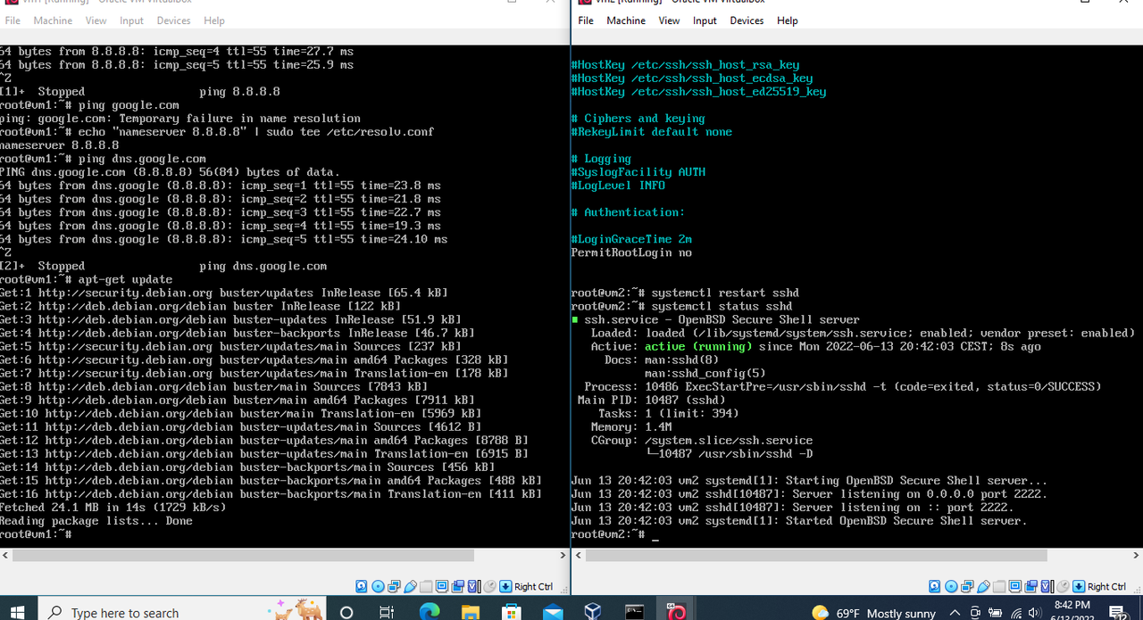Open Microsoft Edge from the taskbar
Screen dimensions: 1143x620
430,612
